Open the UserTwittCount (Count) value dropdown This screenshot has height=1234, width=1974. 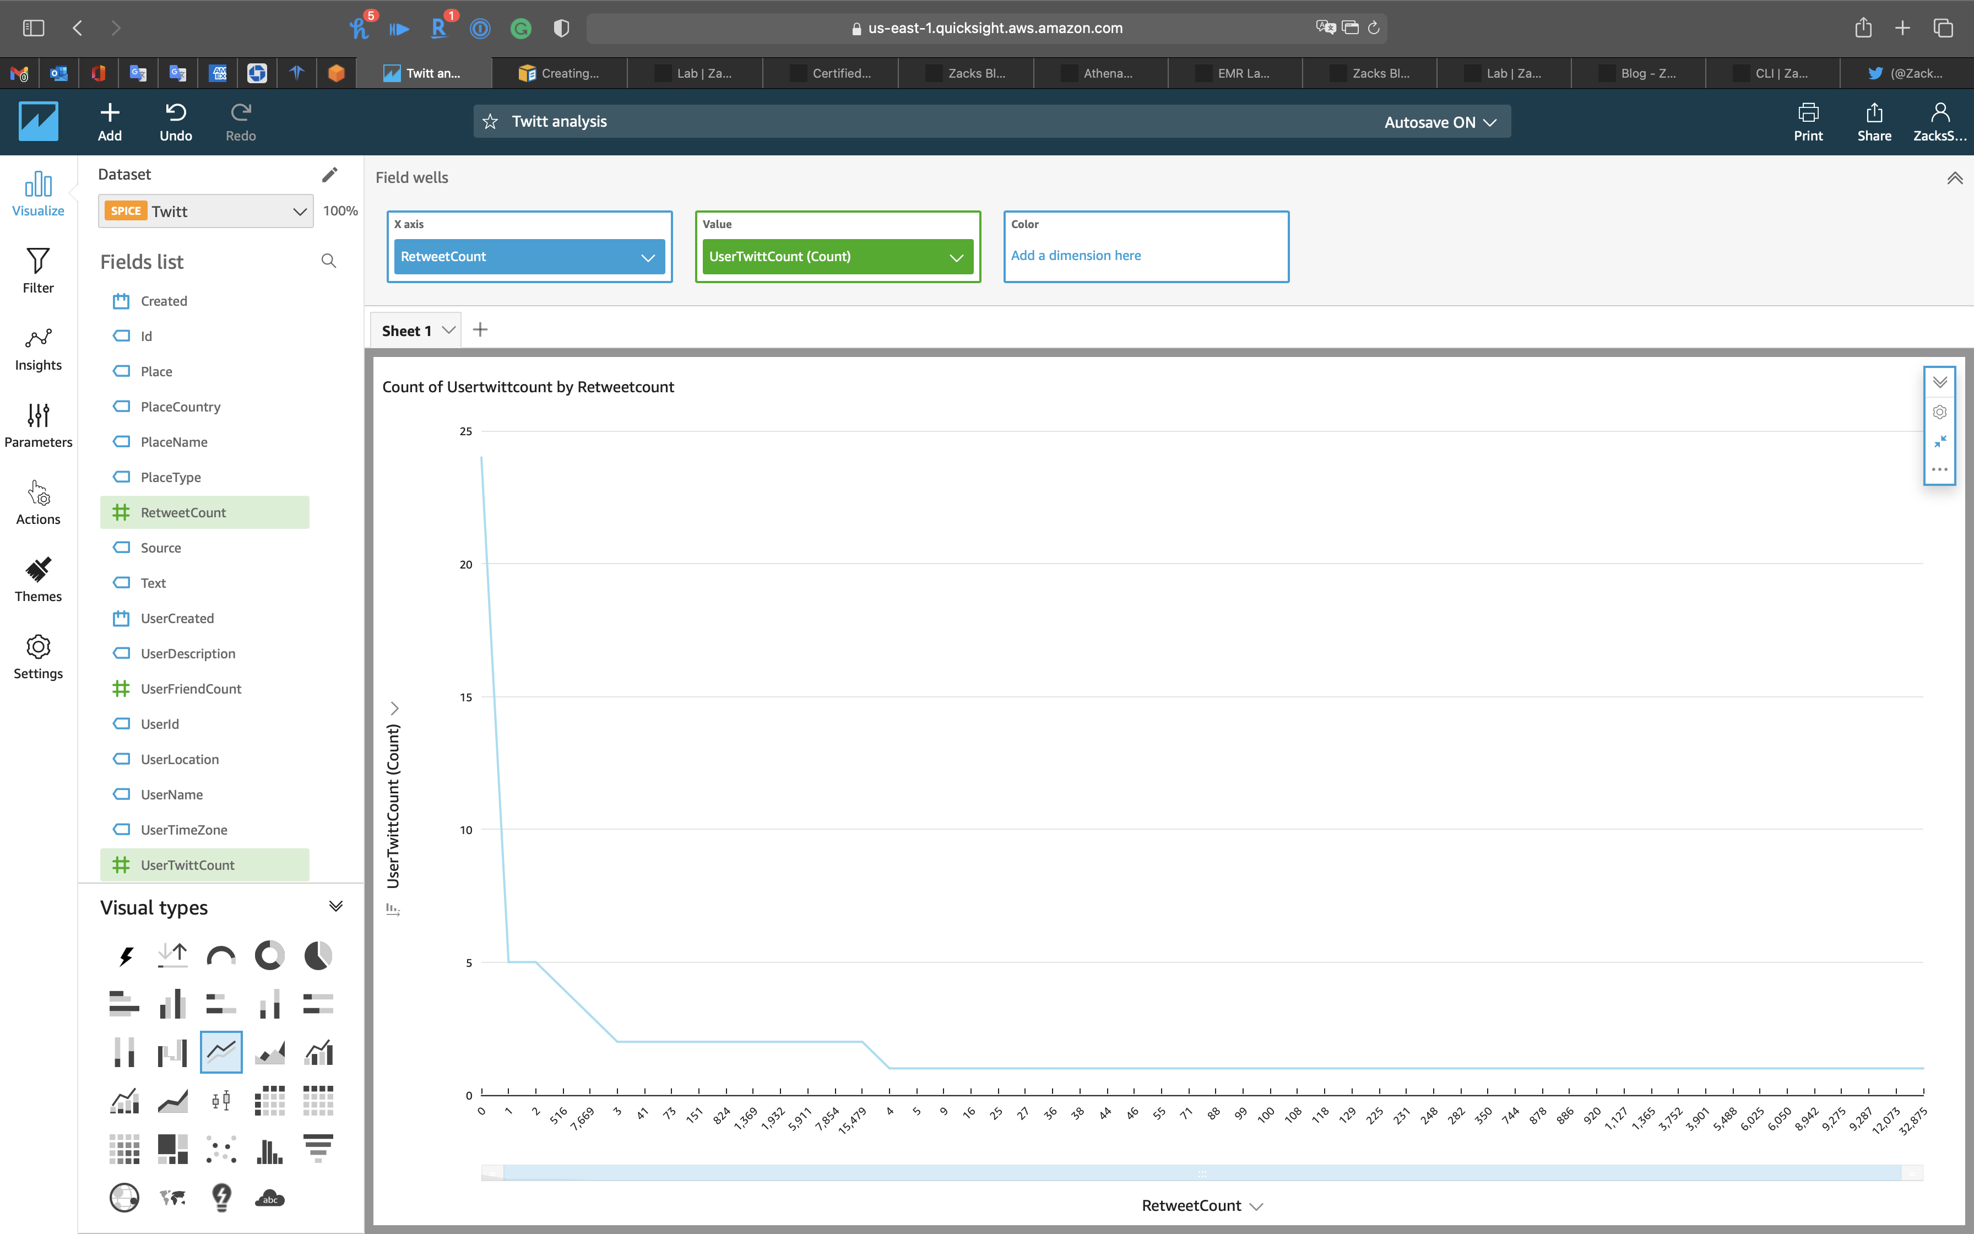click(x=956, y=257)
